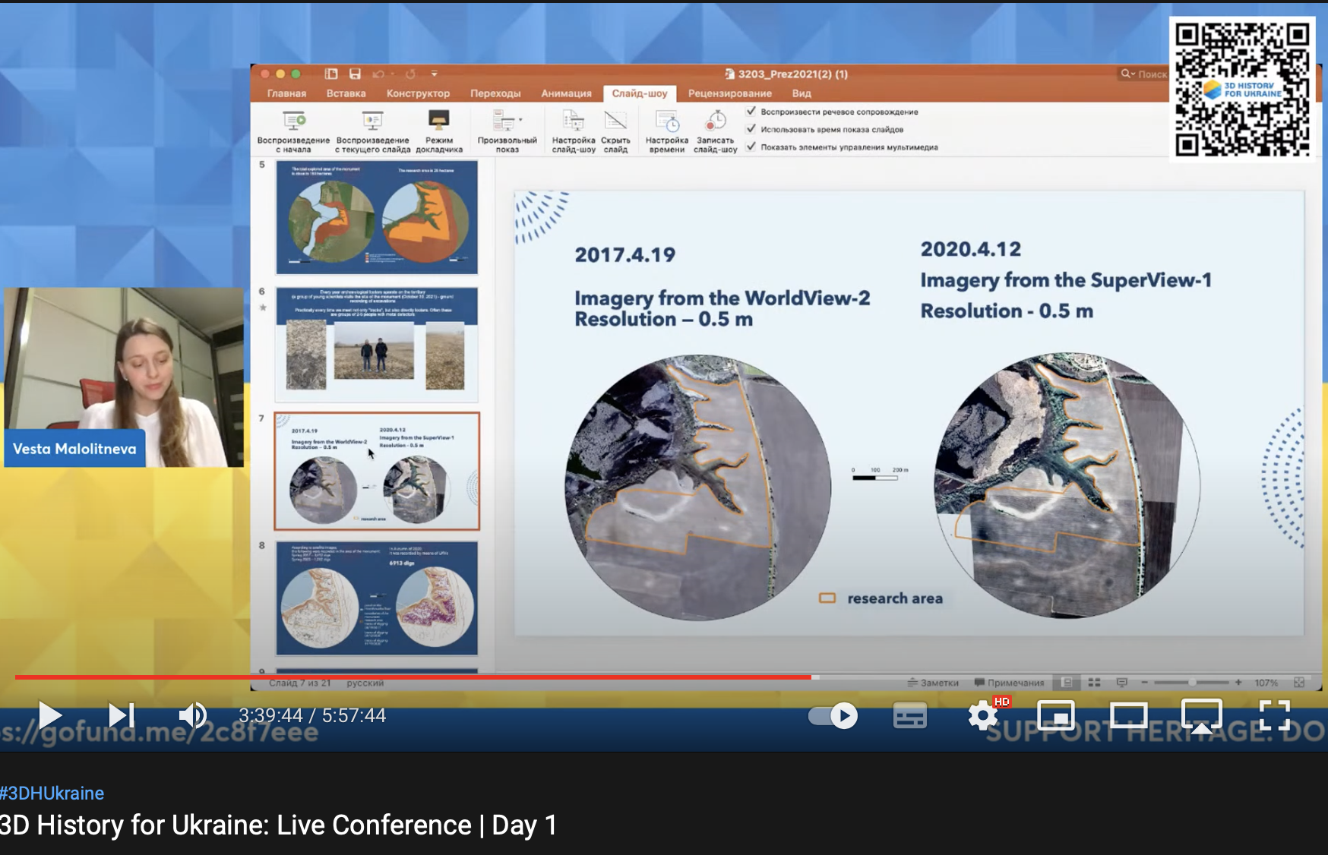The image size is (1328, 855).
Task: Click the Save icon in title bar
Action: pos(355,74)
